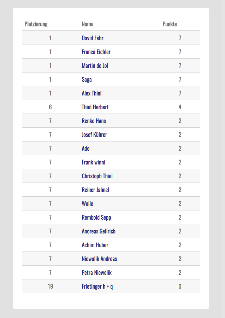Select the Frietinger h + q row
Viewport: 225px width, 318px height.
[97, 287]
